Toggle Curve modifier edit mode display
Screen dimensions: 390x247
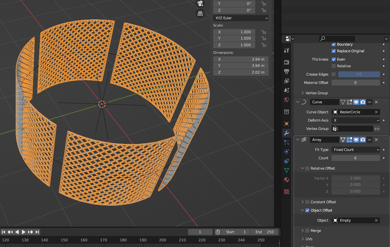(349, 102)
